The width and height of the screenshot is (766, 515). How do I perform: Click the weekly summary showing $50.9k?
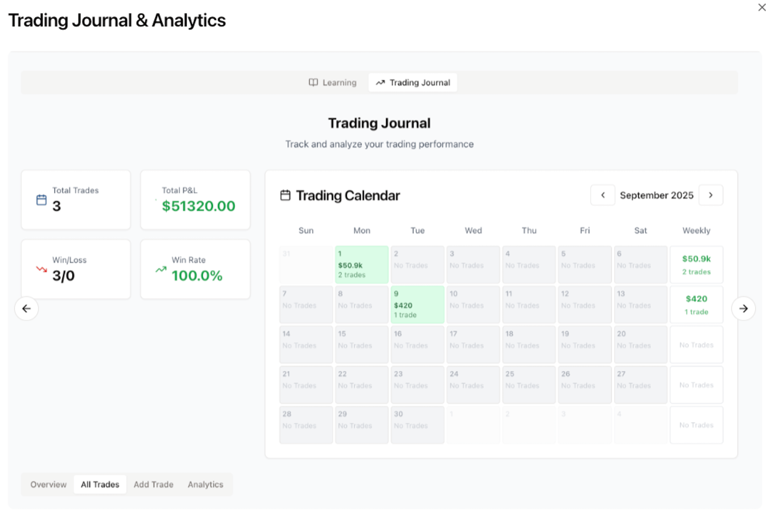[x=696, y=265]
